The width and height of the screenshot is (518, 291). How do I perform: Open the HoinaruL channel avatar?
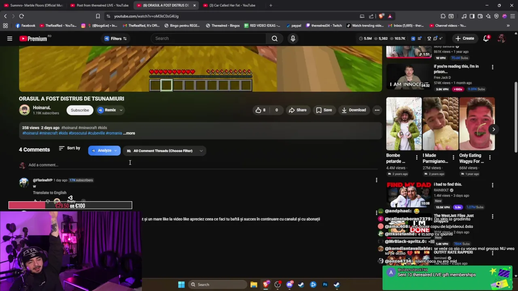click(25, 110)
